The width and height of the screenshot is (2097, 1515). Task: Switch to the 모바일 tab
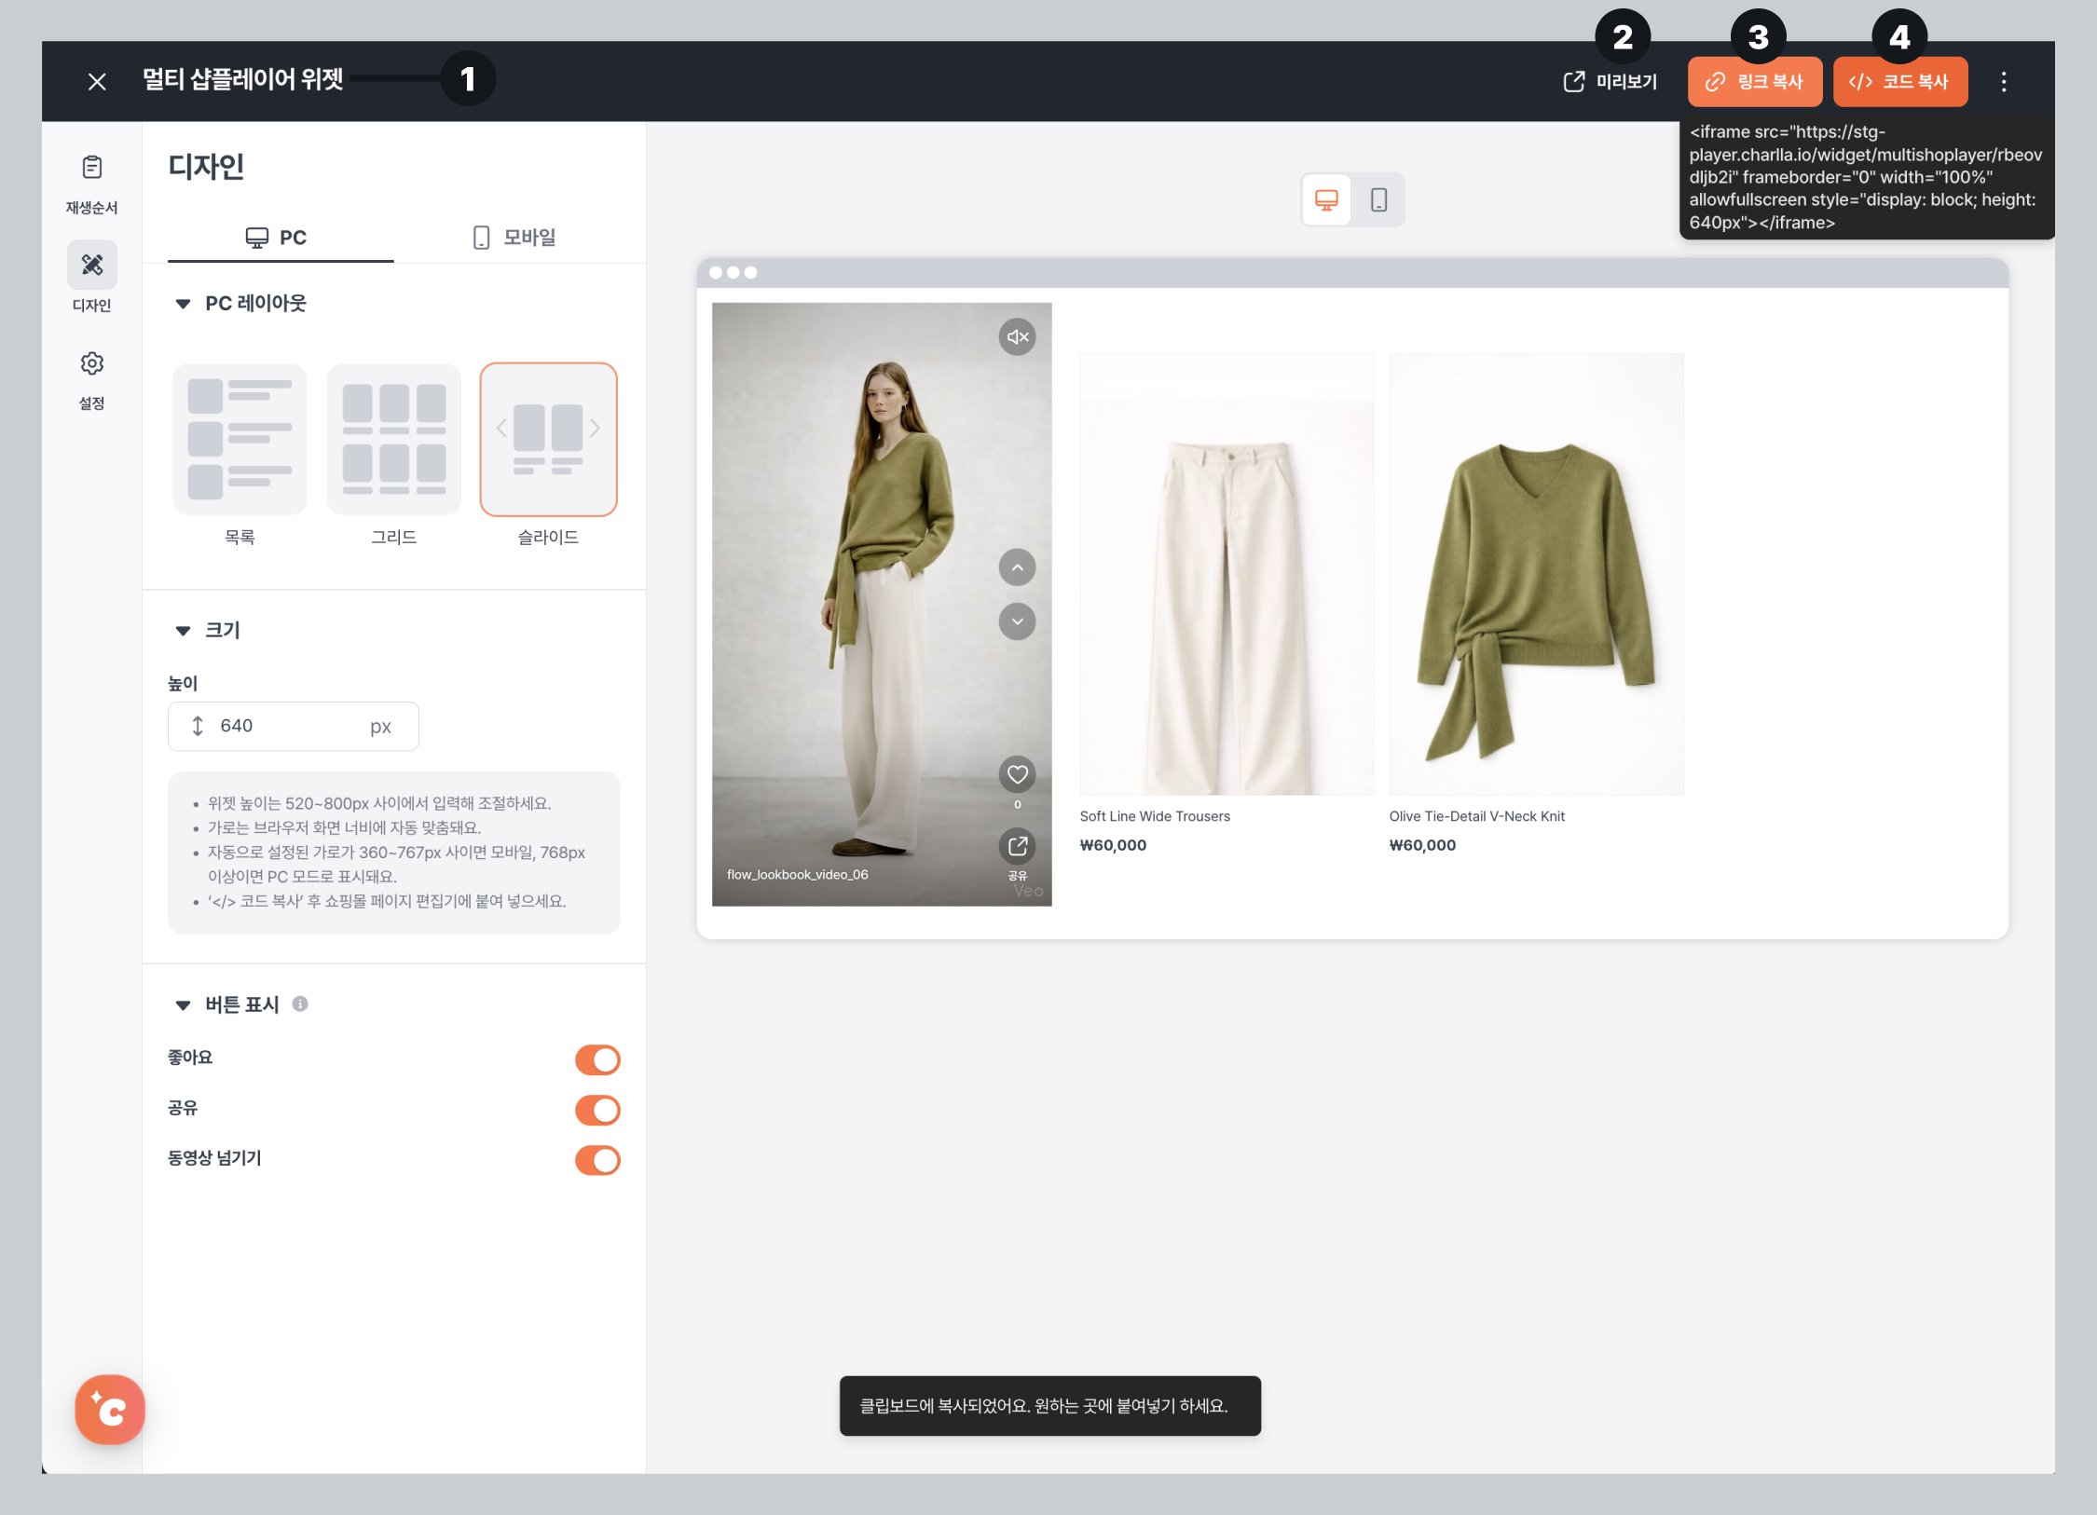coord(514,238)
